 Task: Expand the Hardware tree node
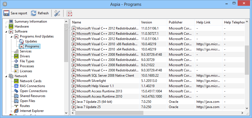point(6,27)
